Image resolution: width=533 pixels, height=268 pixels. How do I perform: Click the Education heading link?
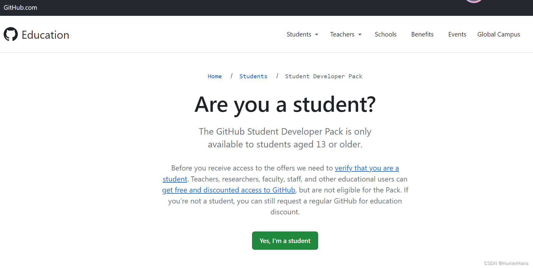[45, 35]
